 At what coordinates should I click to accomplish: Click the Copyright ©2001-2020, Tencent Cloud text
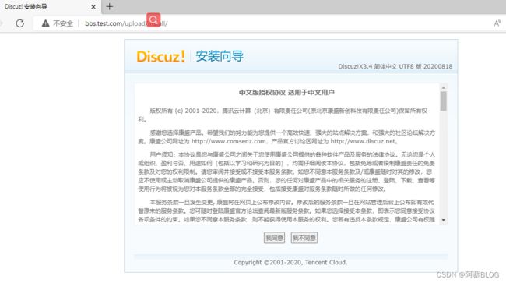tap(290, 262)
